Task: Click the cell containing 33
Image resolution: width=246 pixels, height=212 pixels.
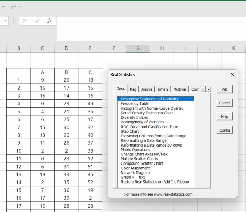Action: [67, 174]
